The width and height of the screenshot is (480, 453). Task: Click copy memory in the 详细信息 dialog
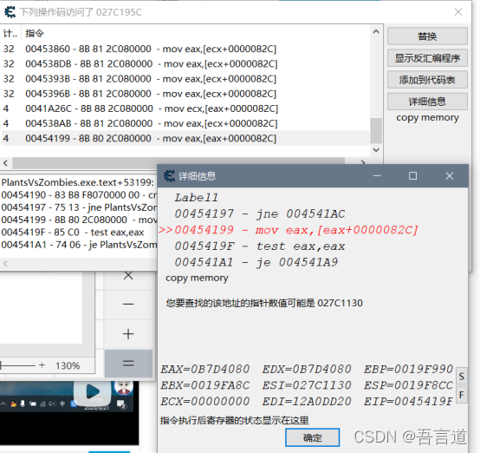[x=197, y=278]
